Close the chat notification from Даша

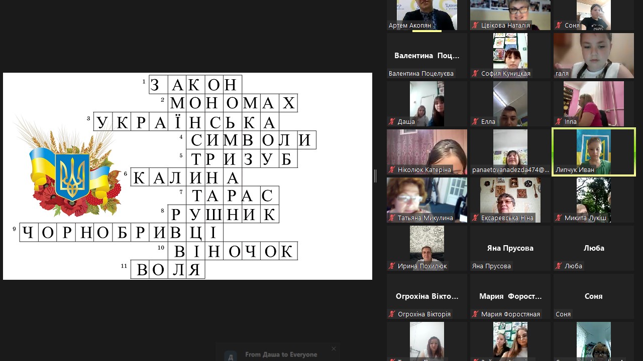(x=334, y=348)
